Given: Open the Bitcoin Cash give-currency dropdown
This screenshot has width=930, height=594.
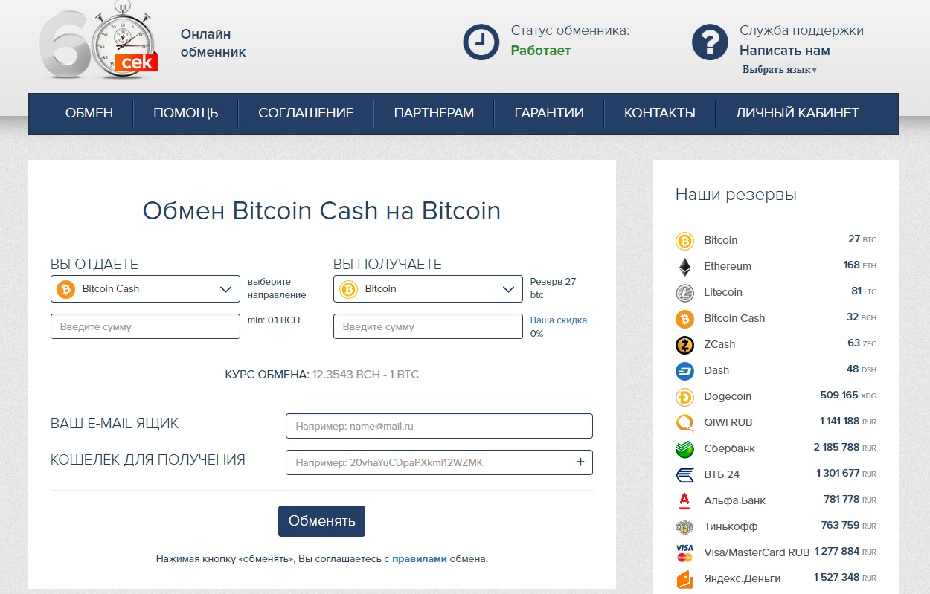Looking at the screenshot, I should point(145,289).
